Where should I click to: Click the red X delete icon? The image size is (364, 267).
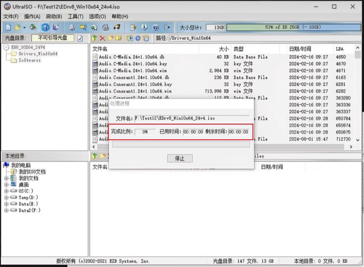pyautogui.click(x=103, y=38)
